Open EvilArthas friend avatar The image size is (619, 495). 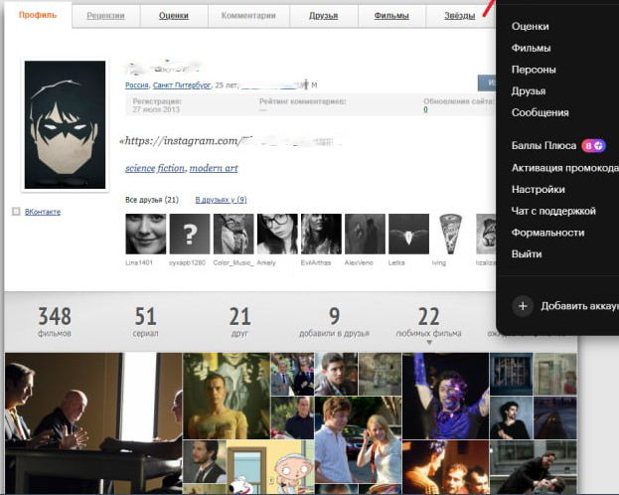point(320,234)
